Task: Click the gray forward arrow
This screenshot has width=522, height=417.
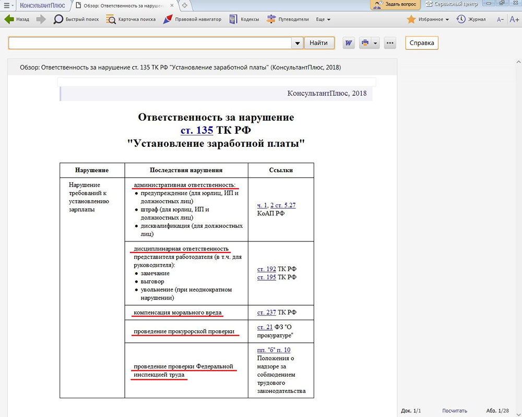Action: tap(41, 19)
